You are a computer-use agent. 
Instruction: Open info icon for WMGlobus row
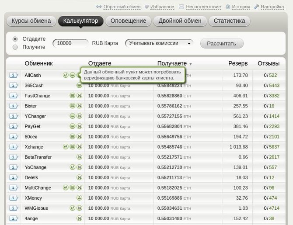(14, 208)
